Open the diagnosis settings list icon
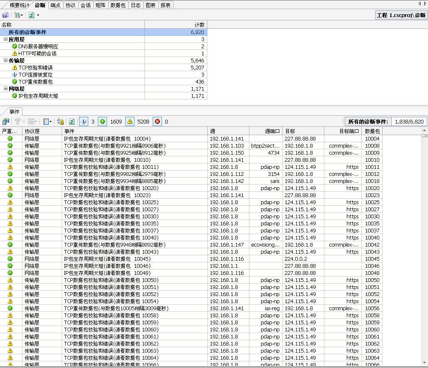This screenshot has height=368, width=428. tap(17, 15)
